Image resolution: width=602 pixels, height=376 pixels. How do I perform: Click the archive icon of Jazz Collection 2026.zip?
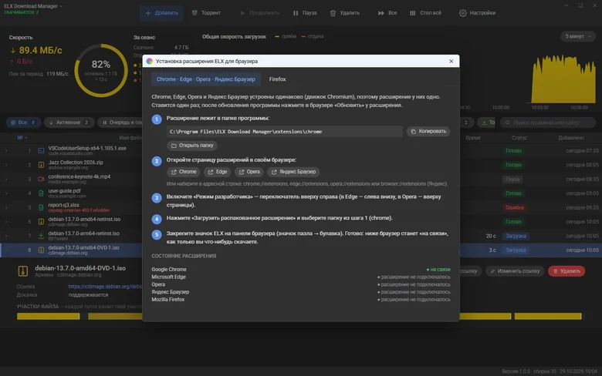pyautogui.click(x=41, y=165)
